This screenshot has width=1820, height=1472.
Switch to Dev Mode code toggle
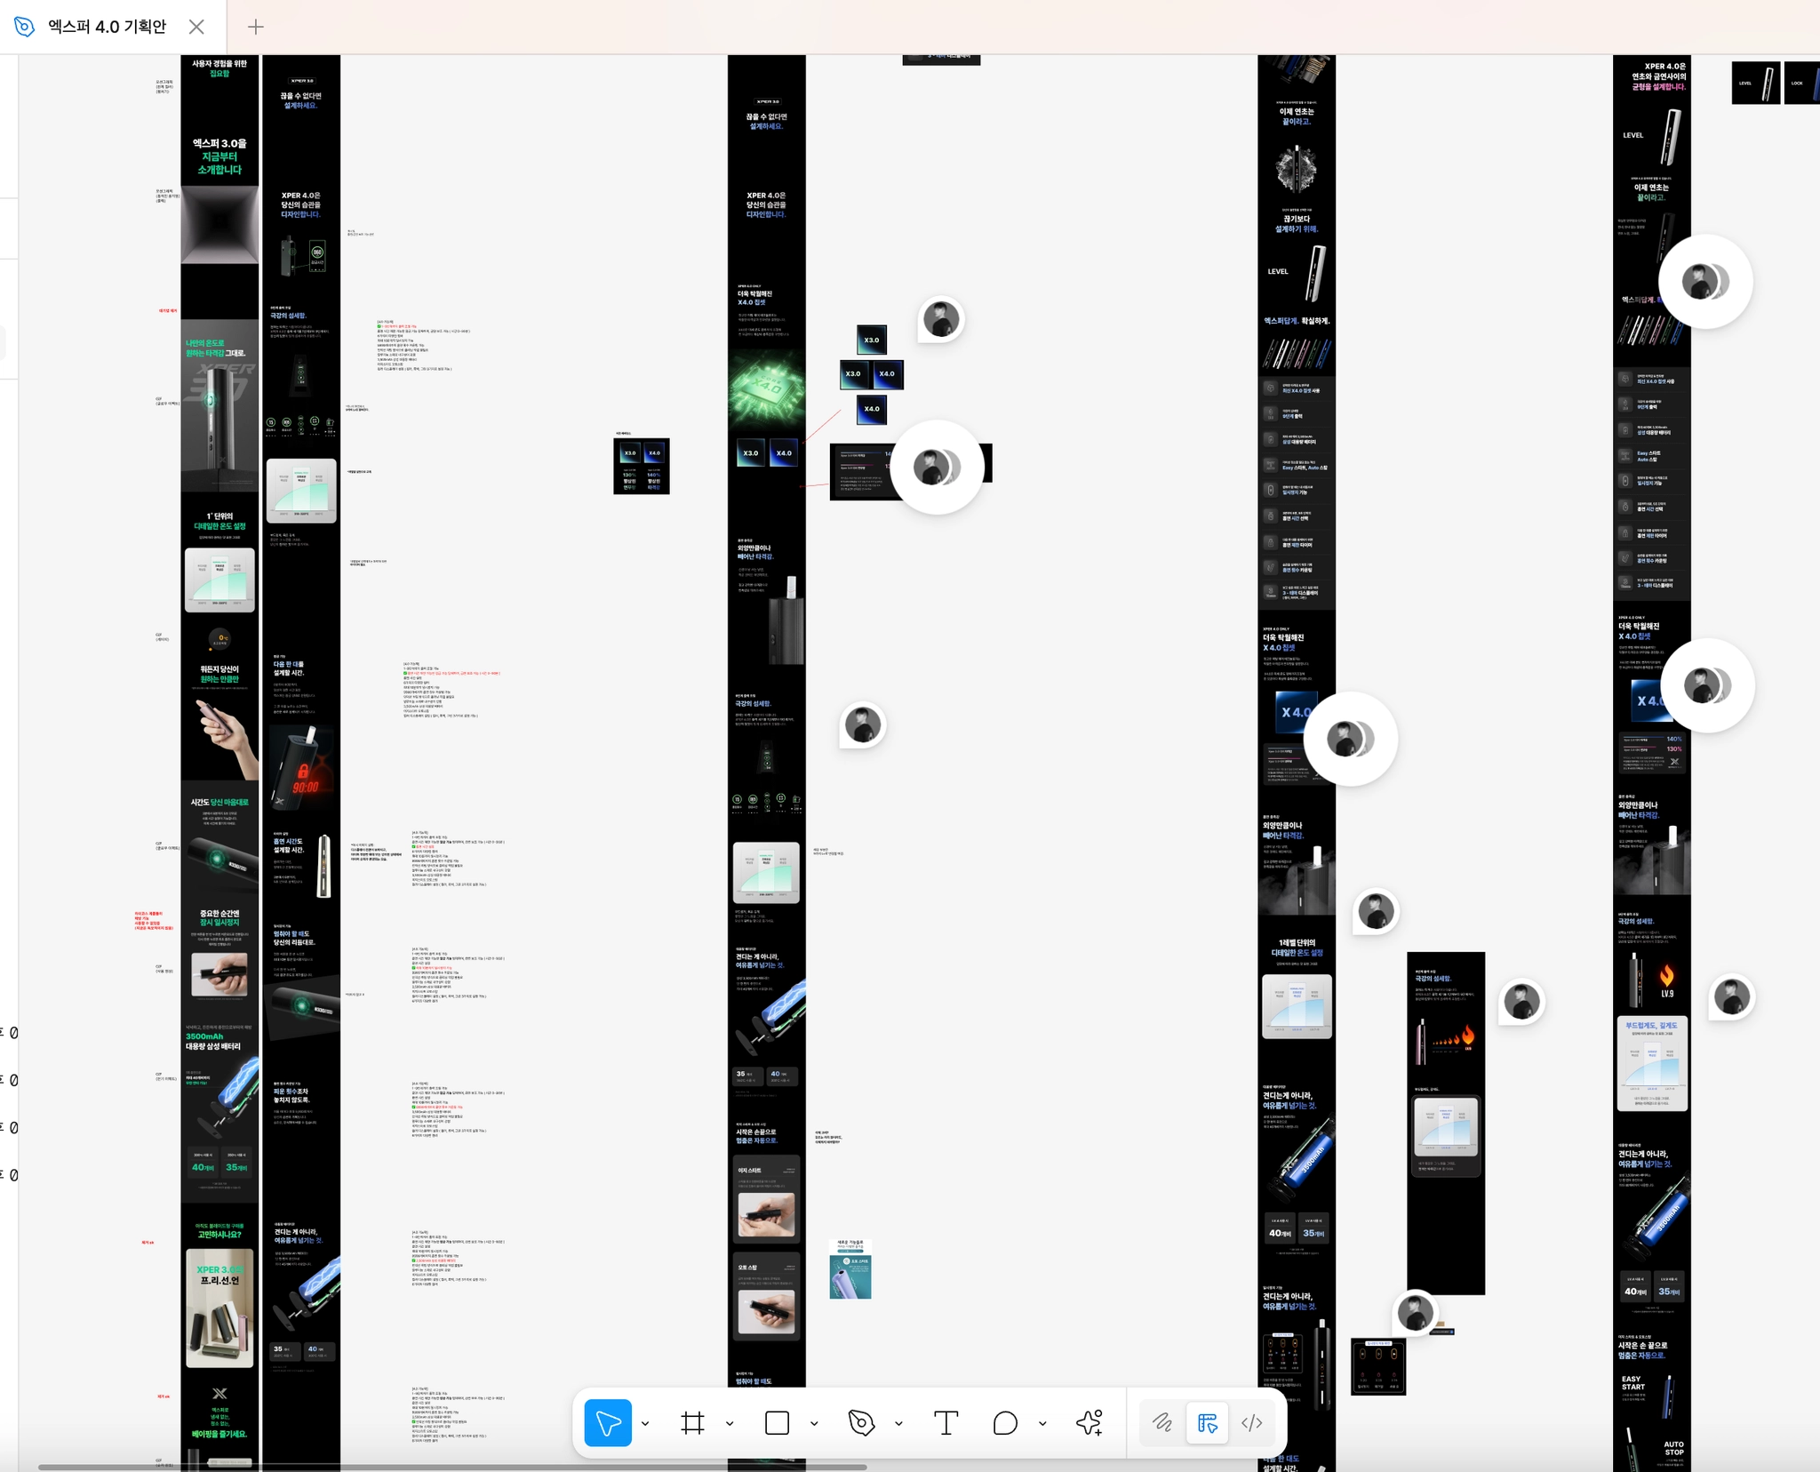1251,1423
